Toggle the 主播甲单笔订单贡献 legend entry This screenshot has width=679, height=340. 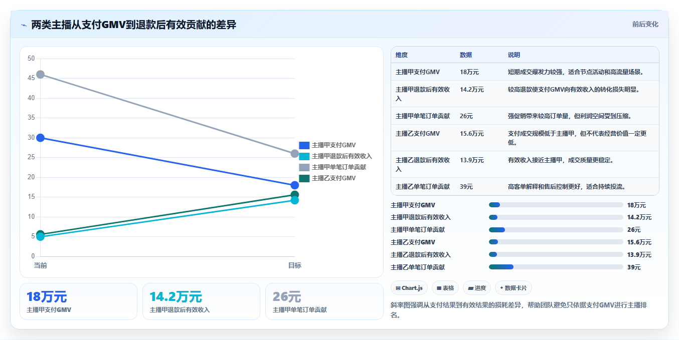332,167
